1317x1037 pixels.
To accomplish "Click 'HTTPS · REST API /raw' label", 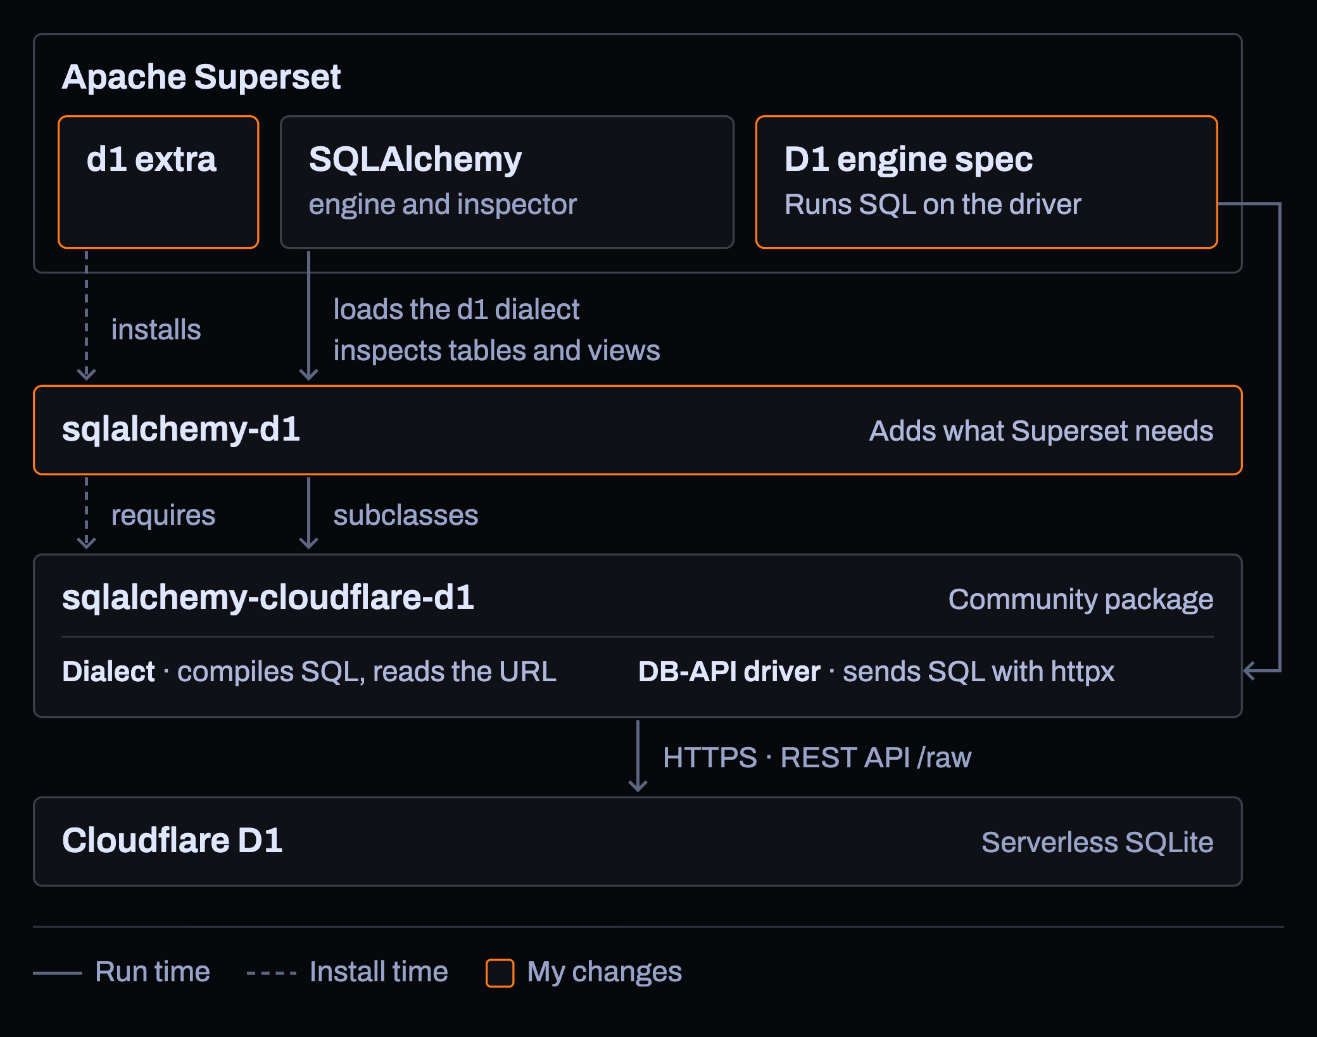I will click(x=817, y=758).
